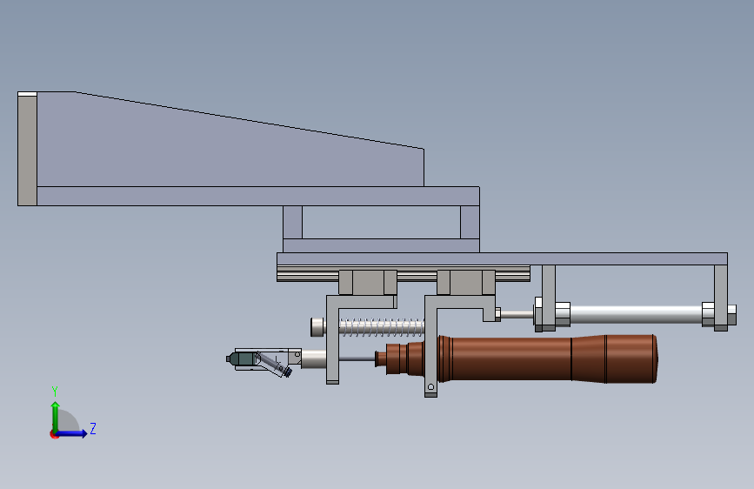Select the far right cylinder support bracket
The height and width of the screenshot is (489, 754).
point(720,298)
